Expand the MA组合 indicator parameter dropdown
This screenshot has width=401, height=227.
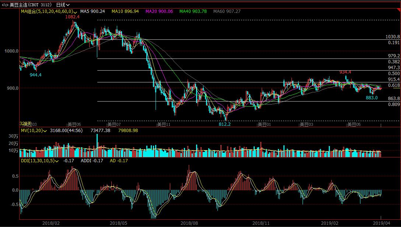(x=75, y=12)
